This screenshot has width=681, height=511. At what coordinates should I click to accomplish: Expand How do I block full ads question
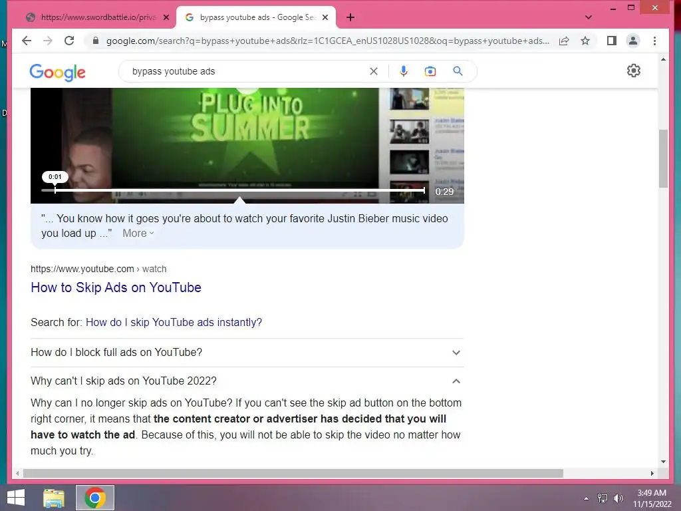(247, 353)
